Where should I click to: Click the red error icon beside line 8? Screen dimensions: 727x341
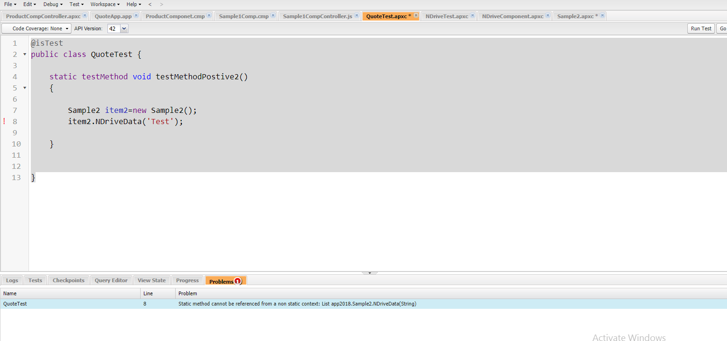pyautogui.click(x=4, y=121)
